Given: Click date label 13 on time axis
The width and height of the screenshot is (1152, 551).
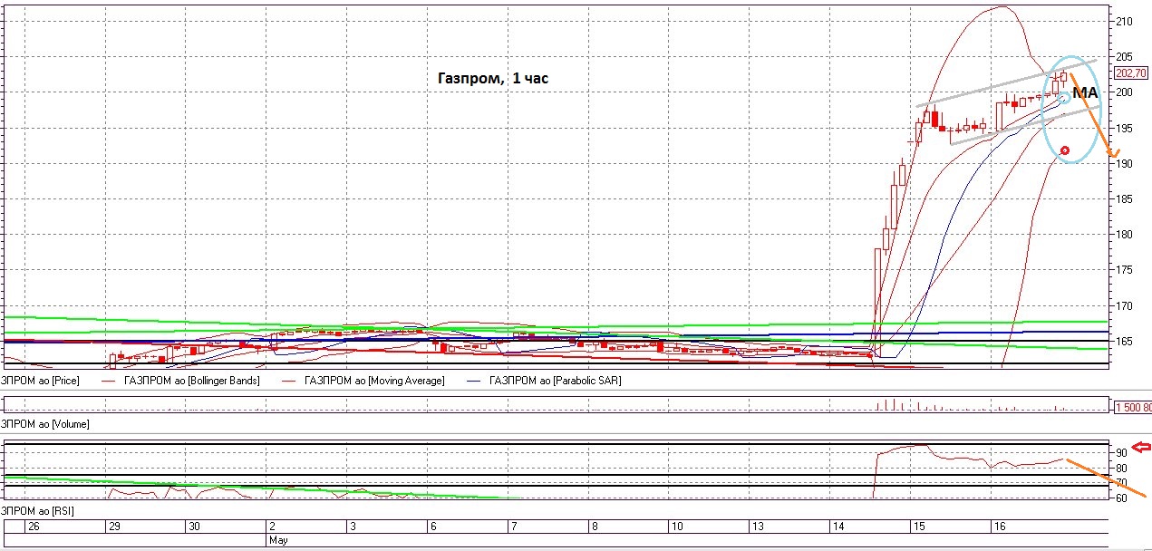Looking at the screenshot, I should coord(757,527).
